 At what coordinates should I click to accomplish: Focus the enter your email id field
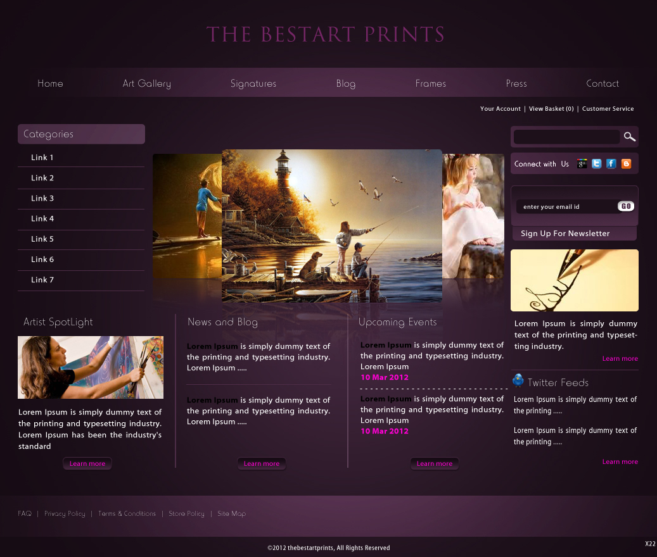[566, 206]
